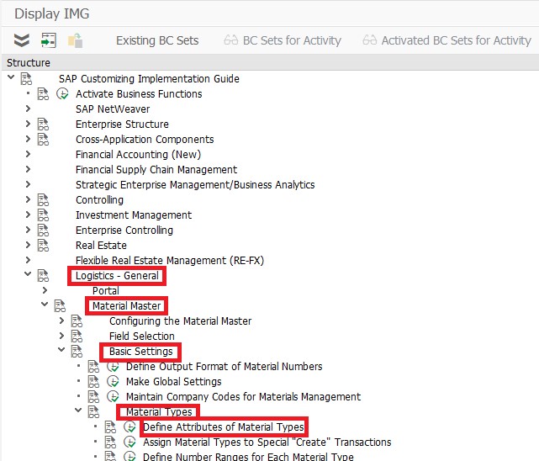Execute activity icon for Maintain Company Codes
This screenshot has width=539, height=461.
(x=113, y=396)
